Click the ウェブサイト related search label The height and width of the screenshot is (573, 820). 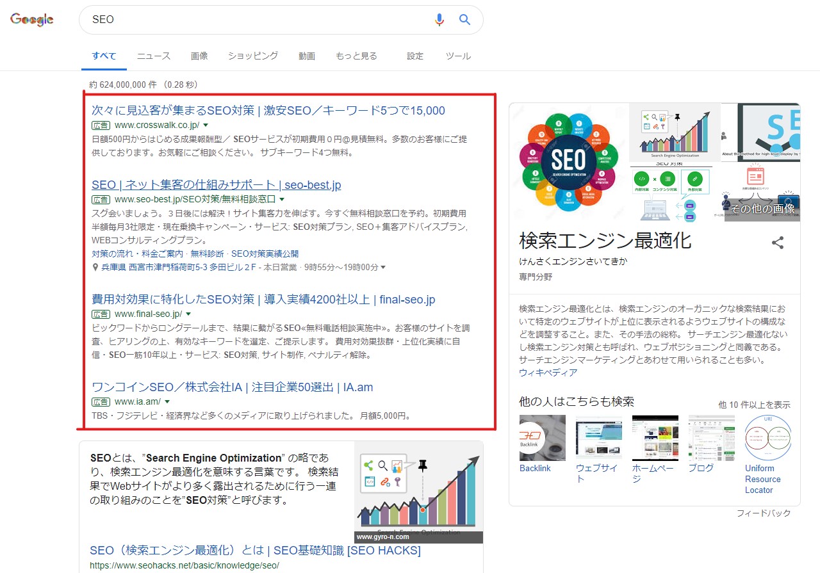pos(596,473)
